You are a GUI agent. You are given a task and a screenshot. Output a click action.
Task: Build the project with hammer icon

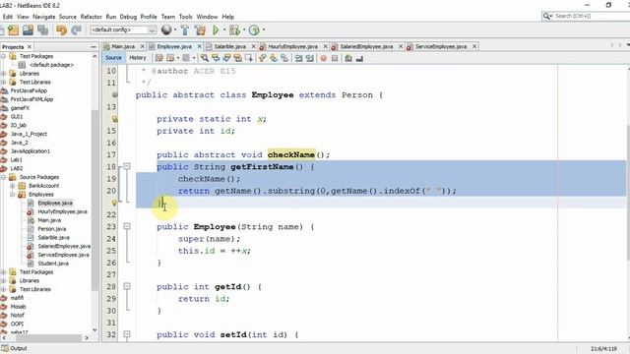tap(184, 30)
